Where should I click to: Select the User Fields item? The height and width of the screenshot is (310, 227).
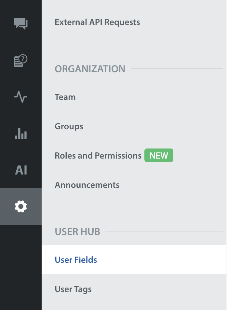(76, 260)
